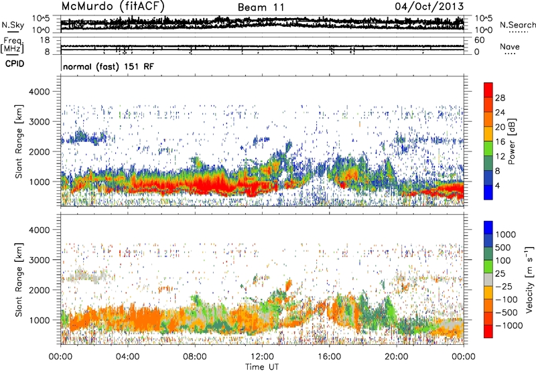Screen dimensions: 536x371
Task: Click the 'Freq. [MHz]' label
Action: (x=12, y=45)
